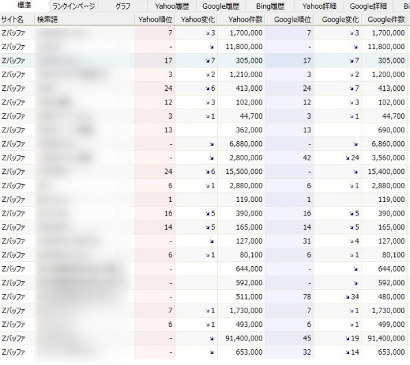410x365 pixels.
Task: Click Yahoo件数 cell 91,400,000
Action: click(241, 338)
